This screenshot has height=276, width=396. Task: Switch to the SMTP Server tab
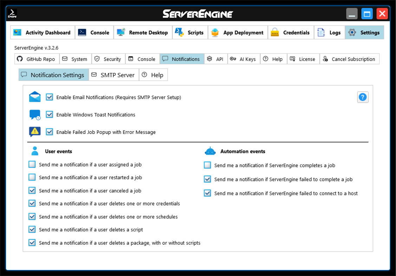point(113,75)
